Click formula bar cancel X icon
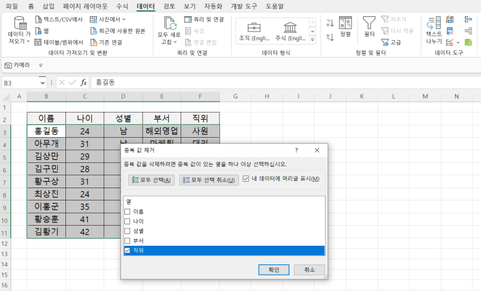Image resolution: width=481 pixels, height=291 pixels. pyautogui.click(x=62, y=82)
